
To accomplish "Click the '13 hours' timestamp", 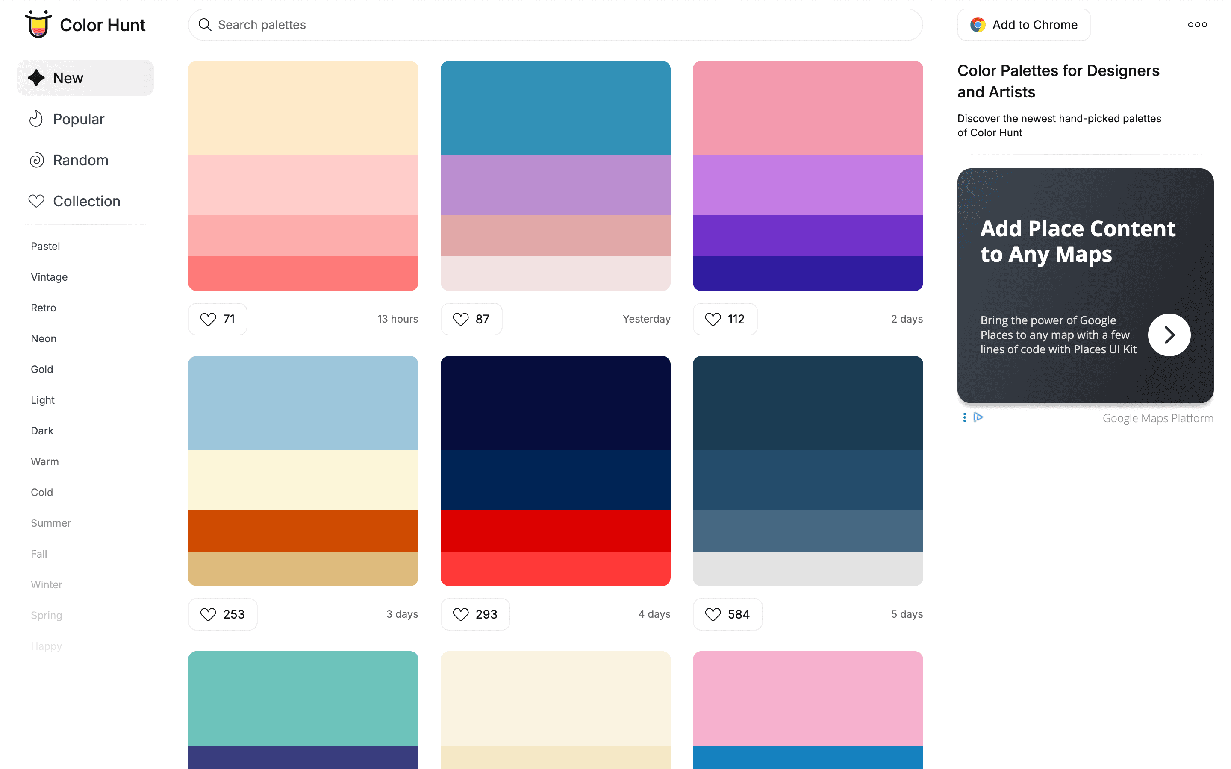I will (x=397, y=319).
